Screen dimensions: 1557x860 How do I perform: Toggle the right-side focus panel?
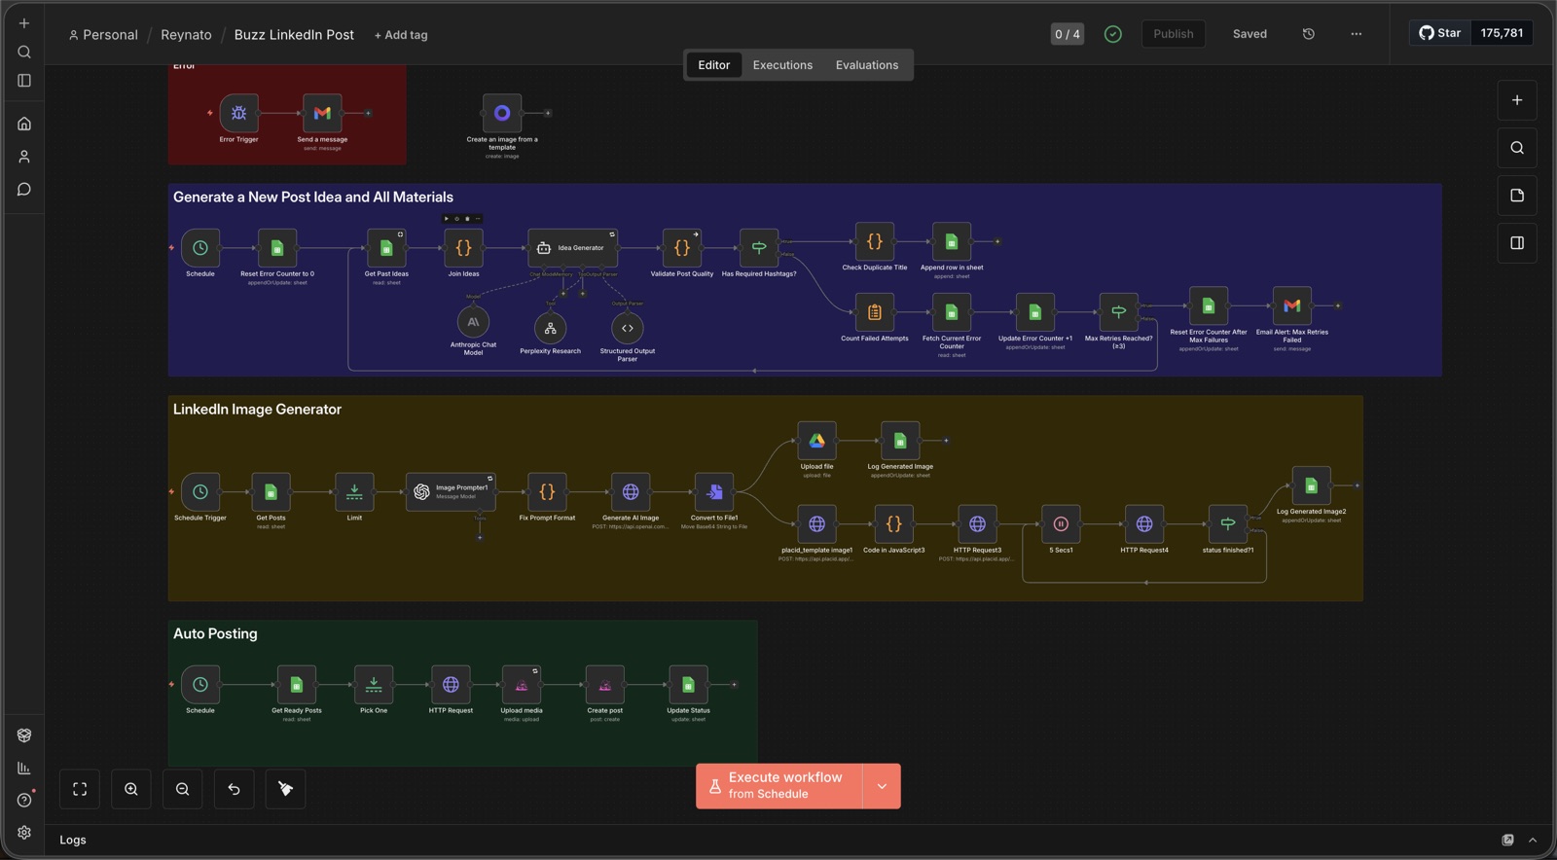[x=1517, y=243]
